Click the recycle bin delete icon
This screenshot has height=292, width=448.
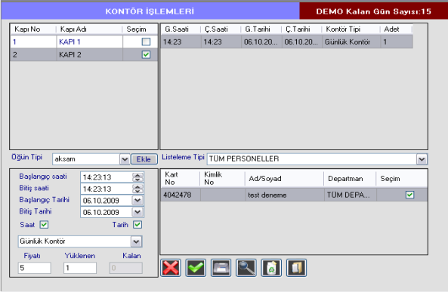tap(271, 268)
